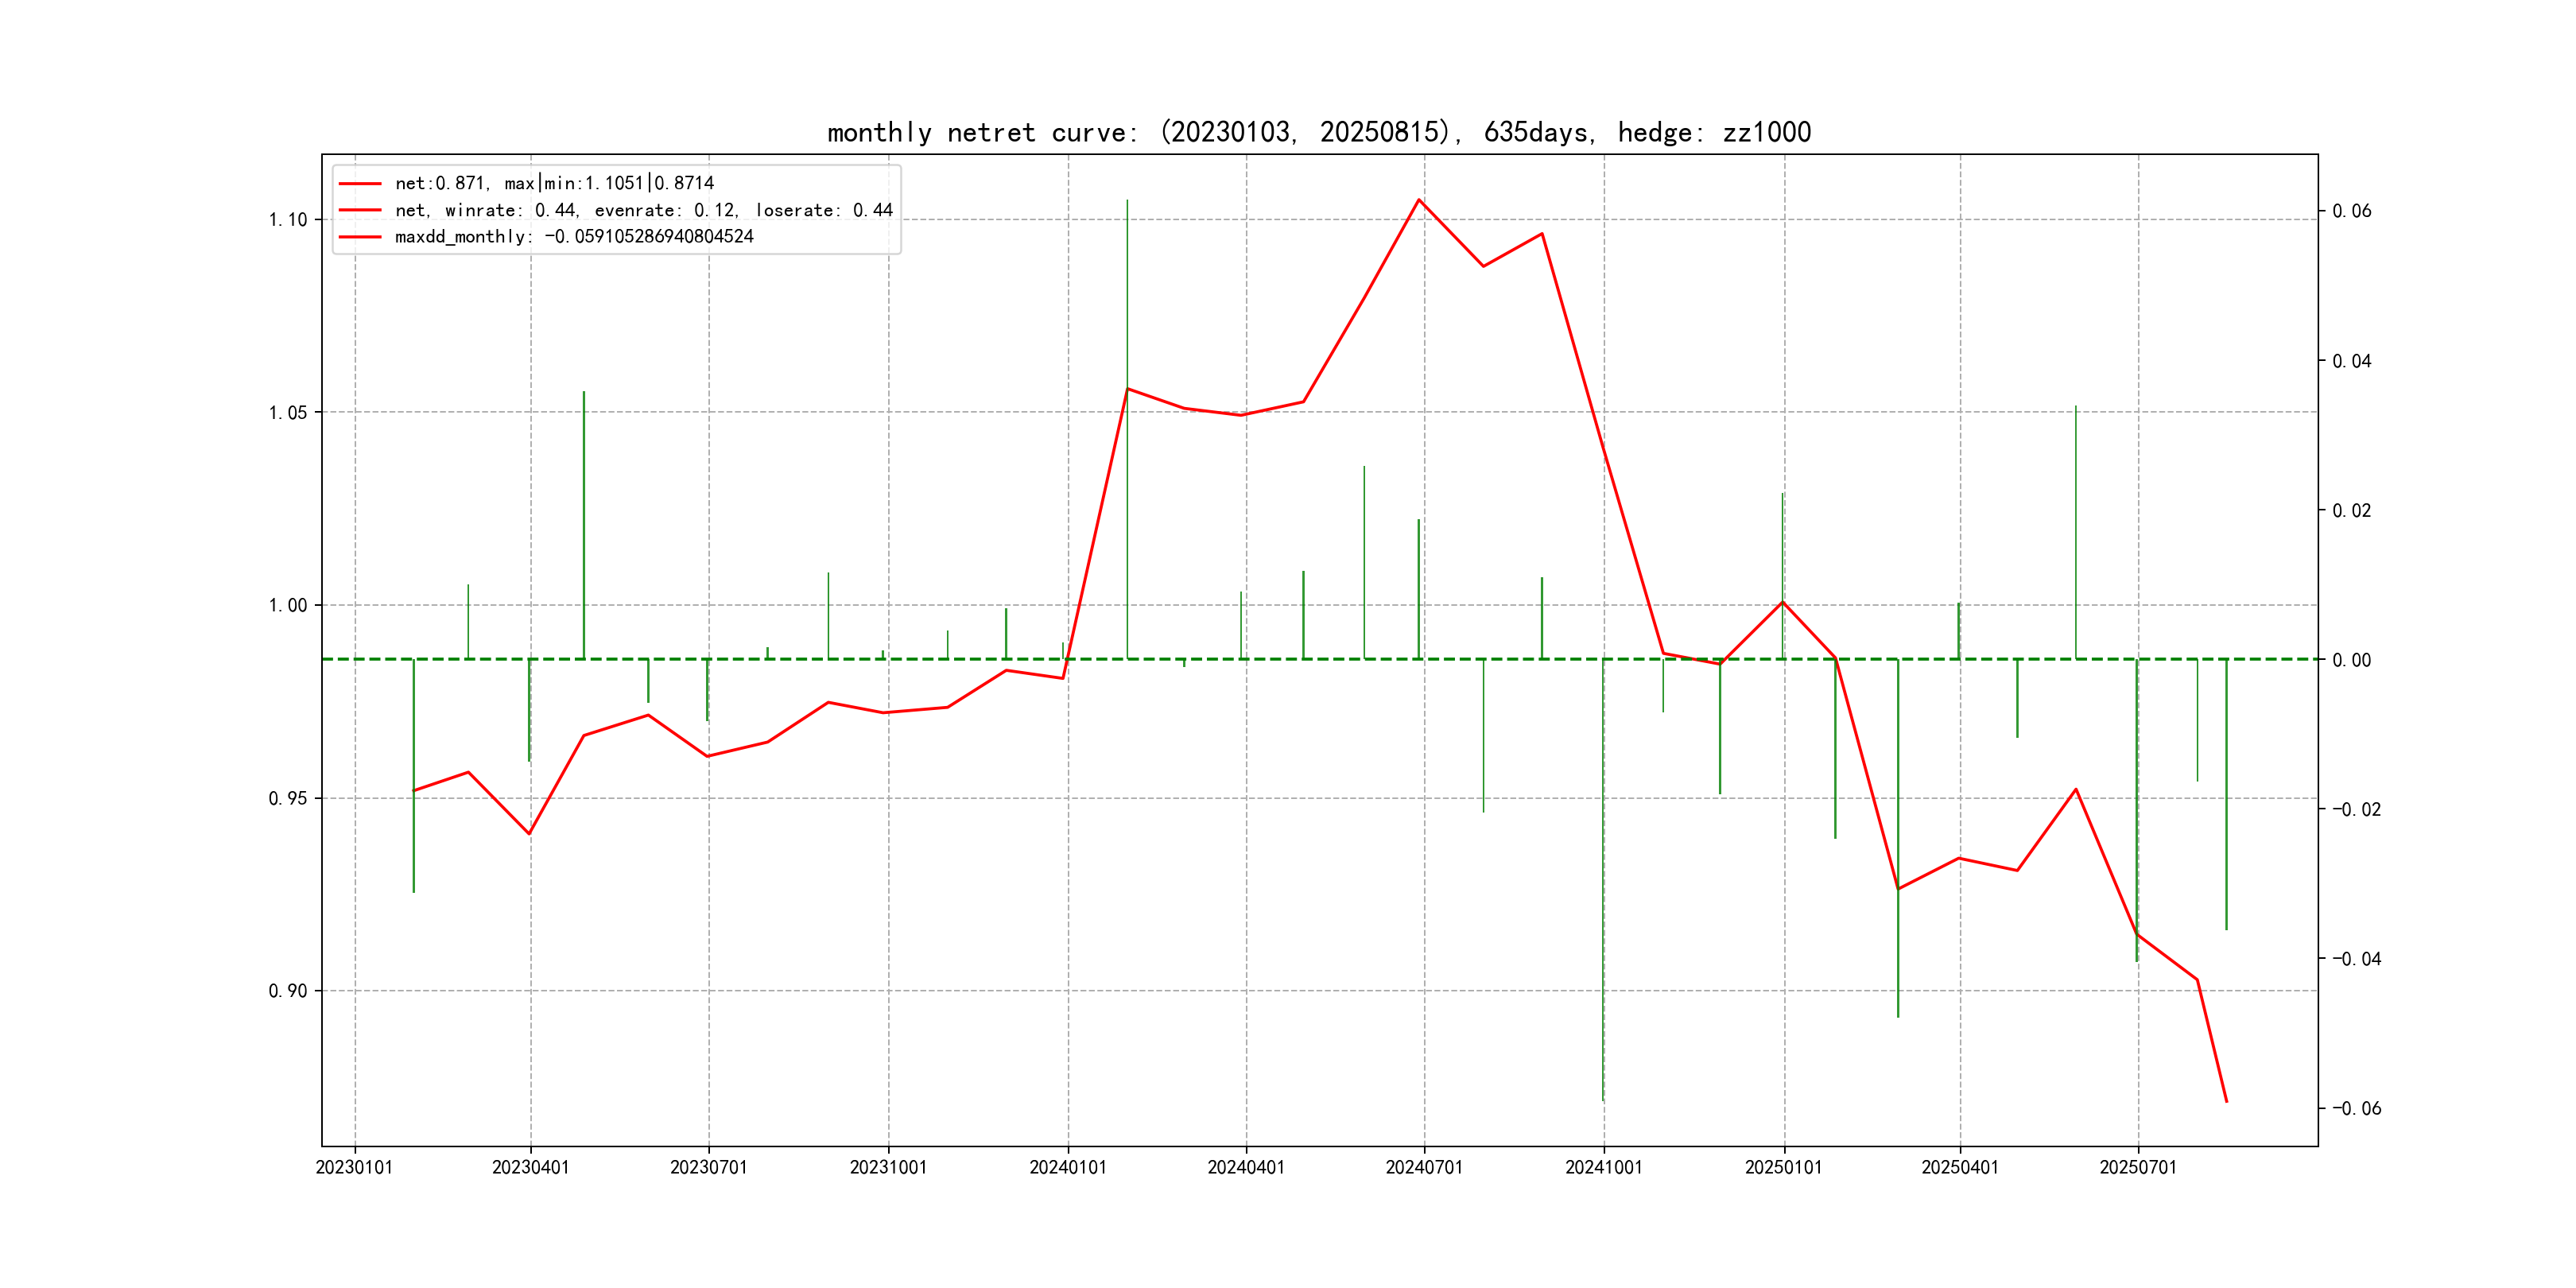The width and height of the screenshot is (2576, 1288).
Task: Click the 20250101 x-axis date label
Action: coord(1783,1167)
